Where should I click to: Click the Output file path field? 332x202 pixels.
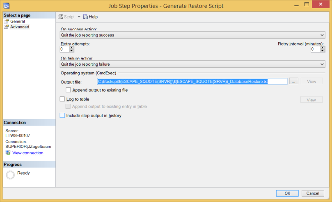coord(192,82)
